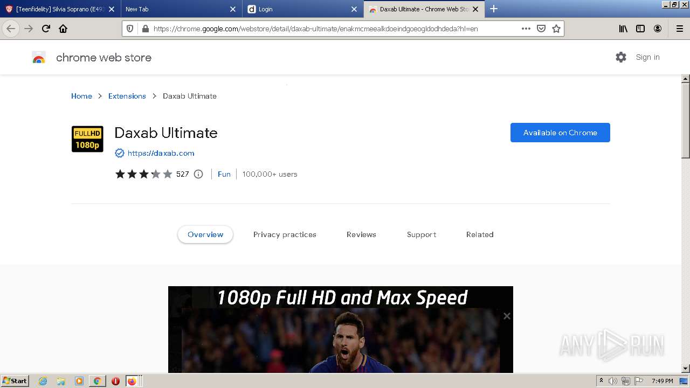This screenshot has width=690, height=388.
Task: Show hidden tray icons arrow
Action: point(601,381)
